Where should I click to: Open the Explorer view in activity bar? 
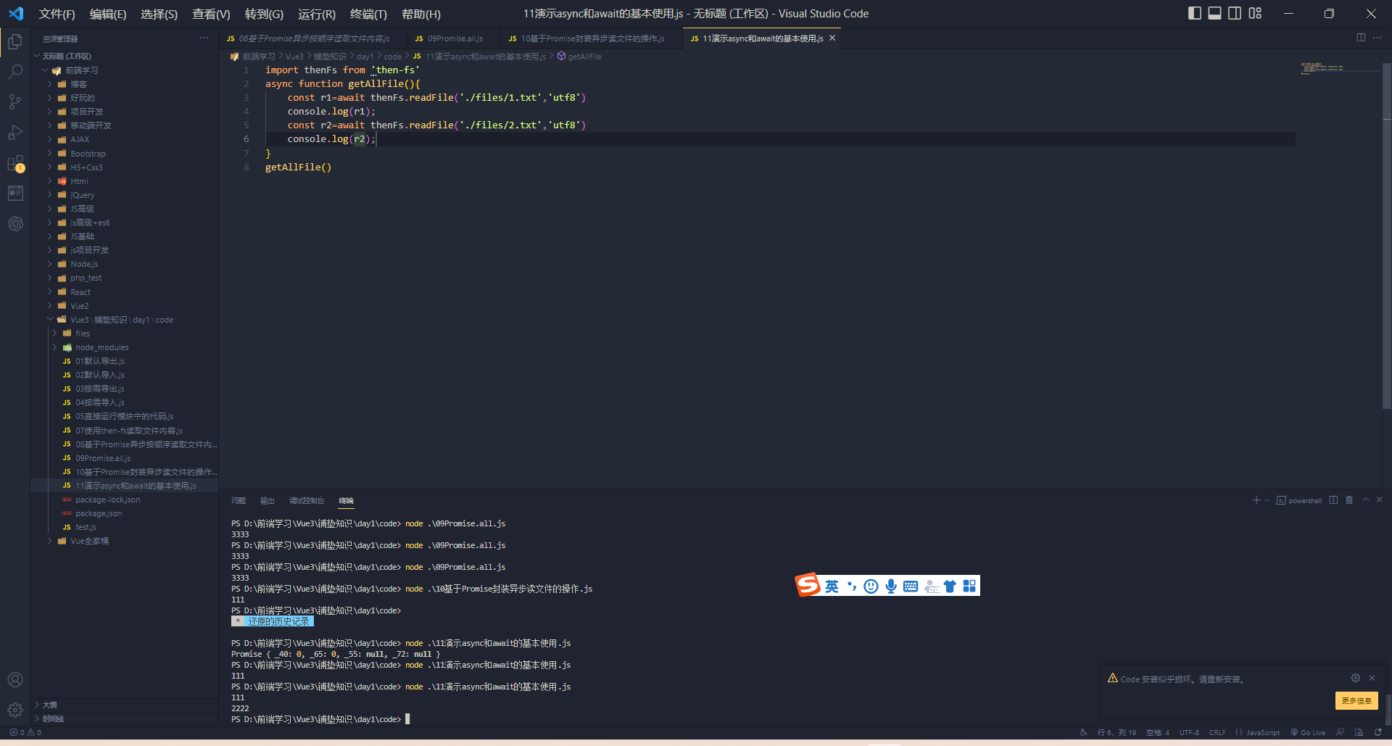click(15, 42)
